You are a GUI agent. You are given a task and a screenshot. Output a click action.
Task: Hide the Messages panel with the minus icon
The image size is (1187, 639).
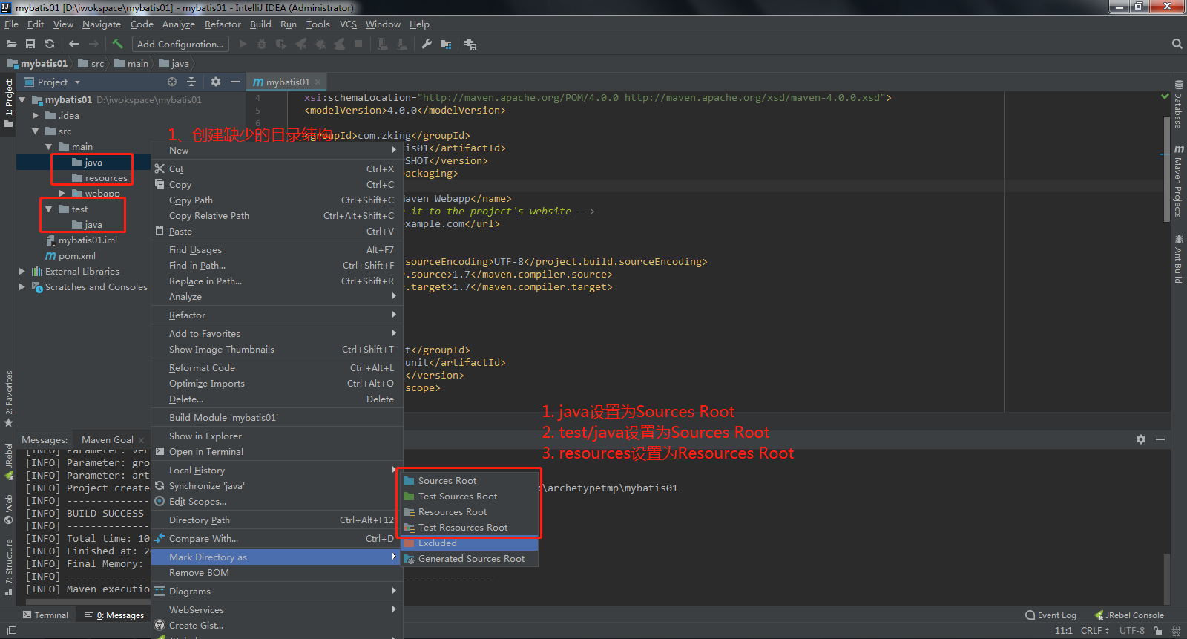(1160, 439)
